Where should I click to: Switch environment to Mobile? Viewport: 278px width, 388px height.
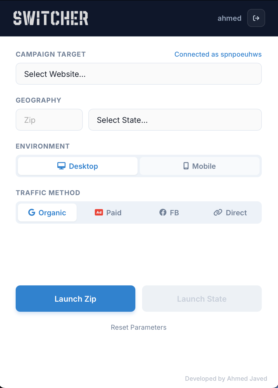(200, 166)
